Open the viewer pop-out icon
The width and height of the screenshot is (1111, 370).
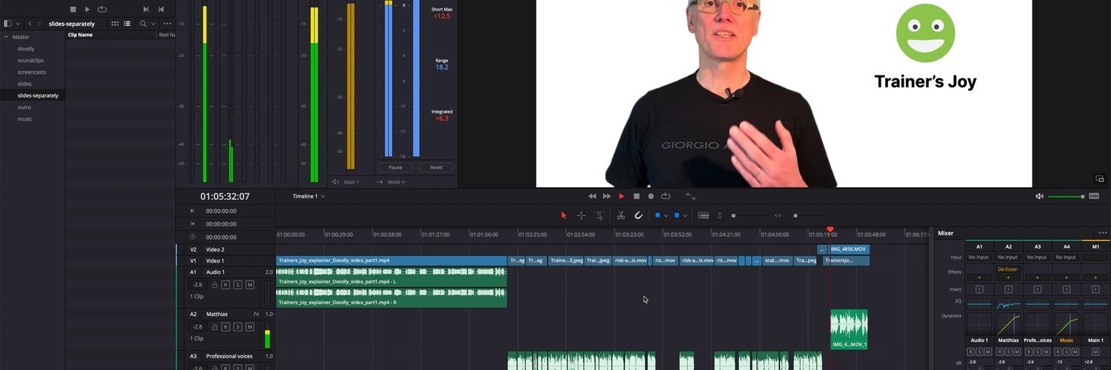click(1100, 178)
